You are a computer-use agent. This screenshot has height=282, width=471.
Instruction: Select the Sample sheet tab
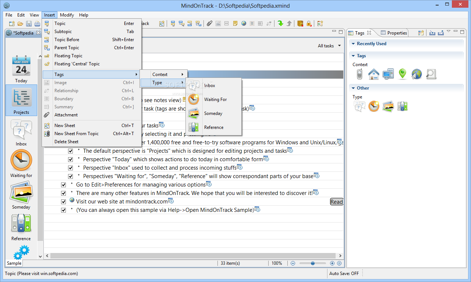tap(14, 263)
